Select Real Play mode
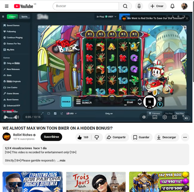Screen dimensions: 194x192 (180, 113)
